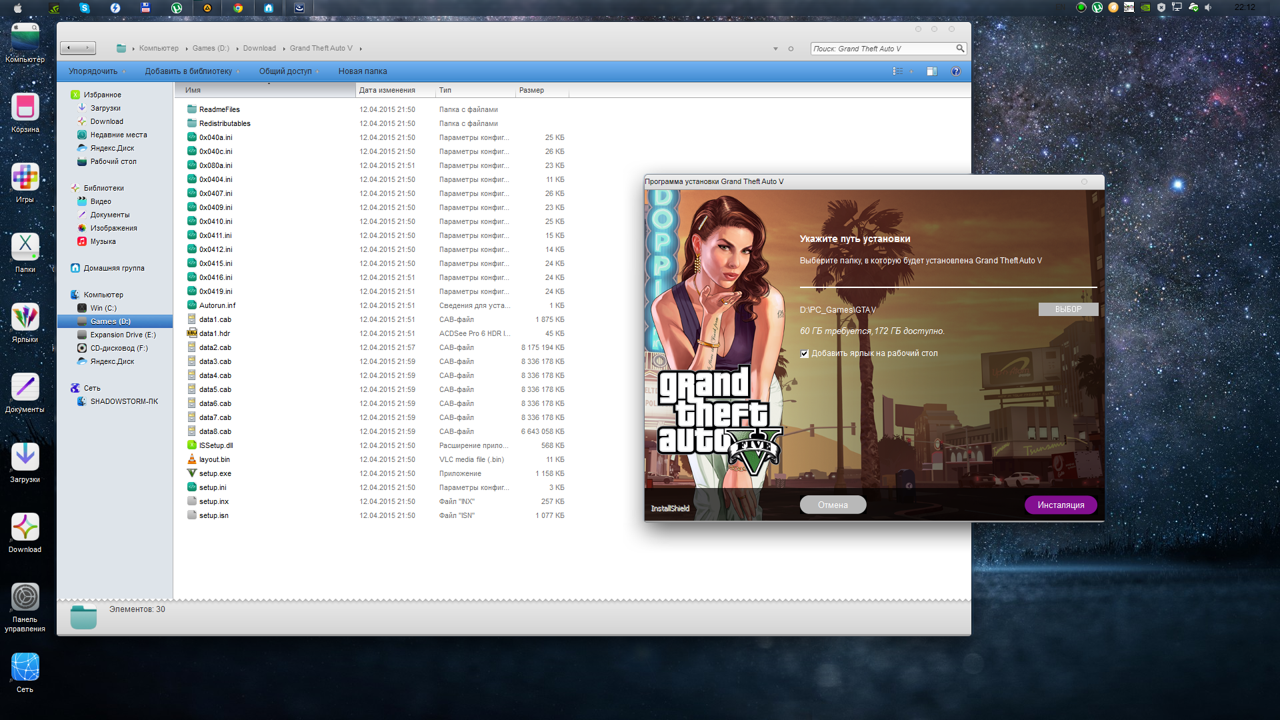Click the D:\PC_Games\GTAV install path text
Screen dimensions: 1280x720
tap(838, 310)
